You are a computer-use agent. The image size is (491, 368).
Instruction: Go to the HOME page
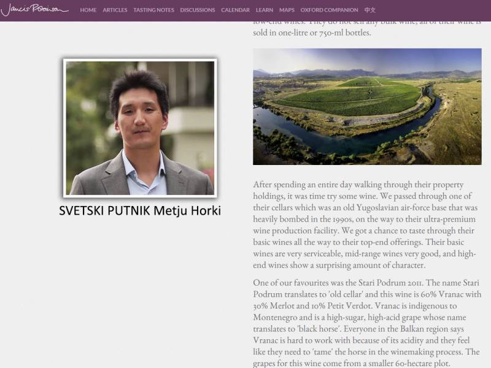[88, 10]
